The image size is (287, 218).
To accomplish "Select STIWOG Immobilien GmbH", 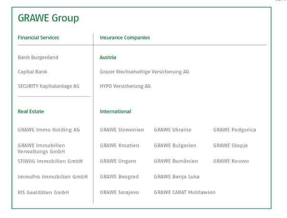I will tap(50, 161).
